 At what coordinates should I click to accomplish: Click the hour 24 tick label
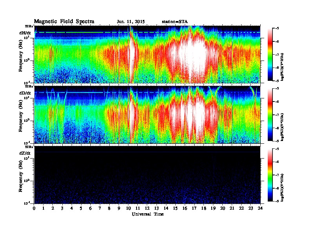(260, 208)
